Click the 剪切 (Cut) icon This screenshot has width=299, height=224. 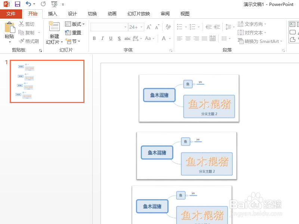coord(21,24)
